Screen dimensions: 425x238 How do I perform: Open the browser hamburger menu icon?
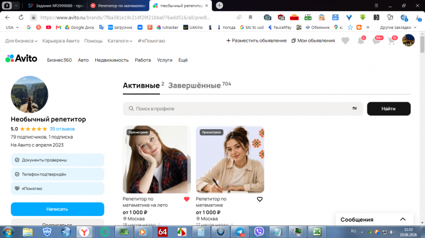376,6
